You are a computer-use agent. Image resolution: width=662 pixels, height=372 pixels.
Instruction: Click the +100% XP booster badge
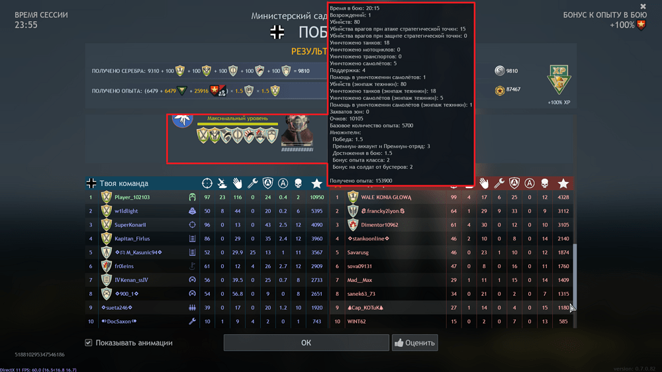point(559,80)
